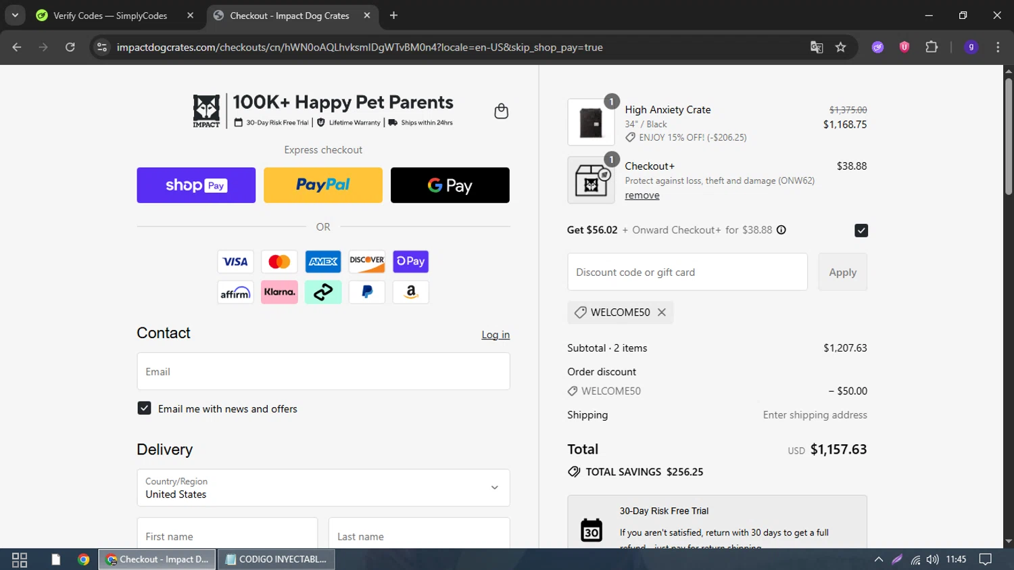Open the Chrome icon in the taskbar
This screenshot has width=1014, height=570.
84,559
